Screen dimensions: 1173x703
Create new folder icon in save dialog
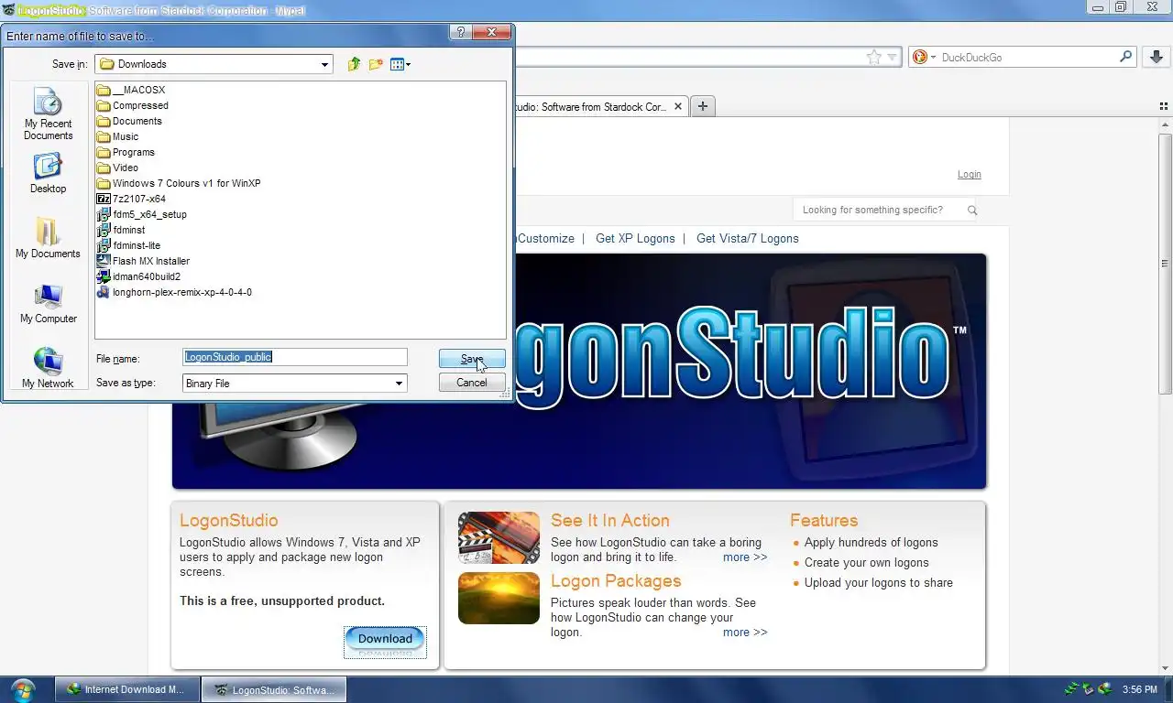376,64
